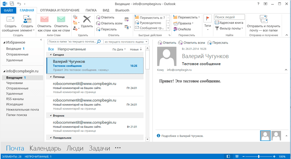291x159 pixels.
Task: Collapse the Избранное favorites section
Action: (x=4, y=42)
